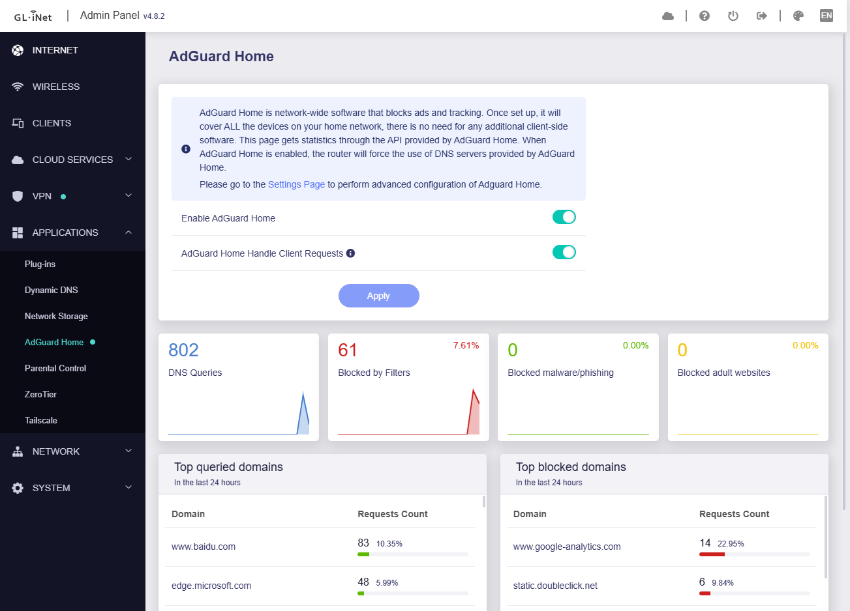Open Parental Control in the sidebar
The width and height of the screenshot is (850, 611).
pyautogui.click(x=55, y=368)
